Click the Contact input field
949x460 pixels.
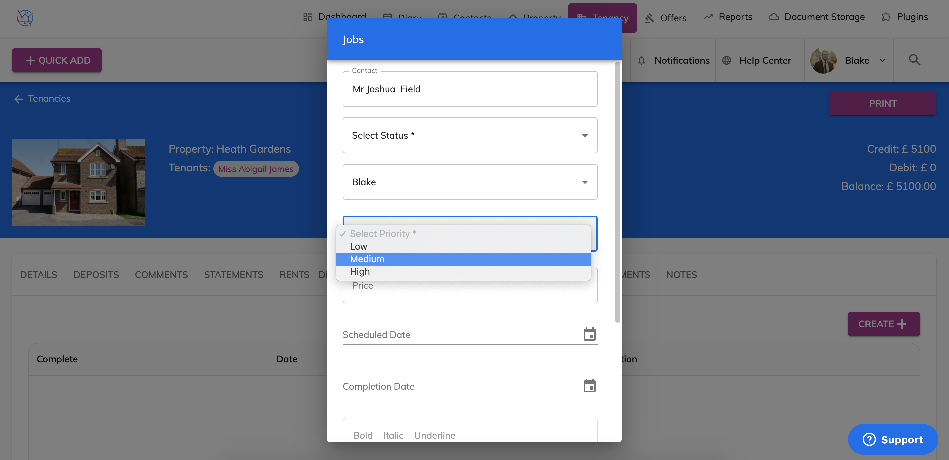pyautogui.click(x=470, y=89)
